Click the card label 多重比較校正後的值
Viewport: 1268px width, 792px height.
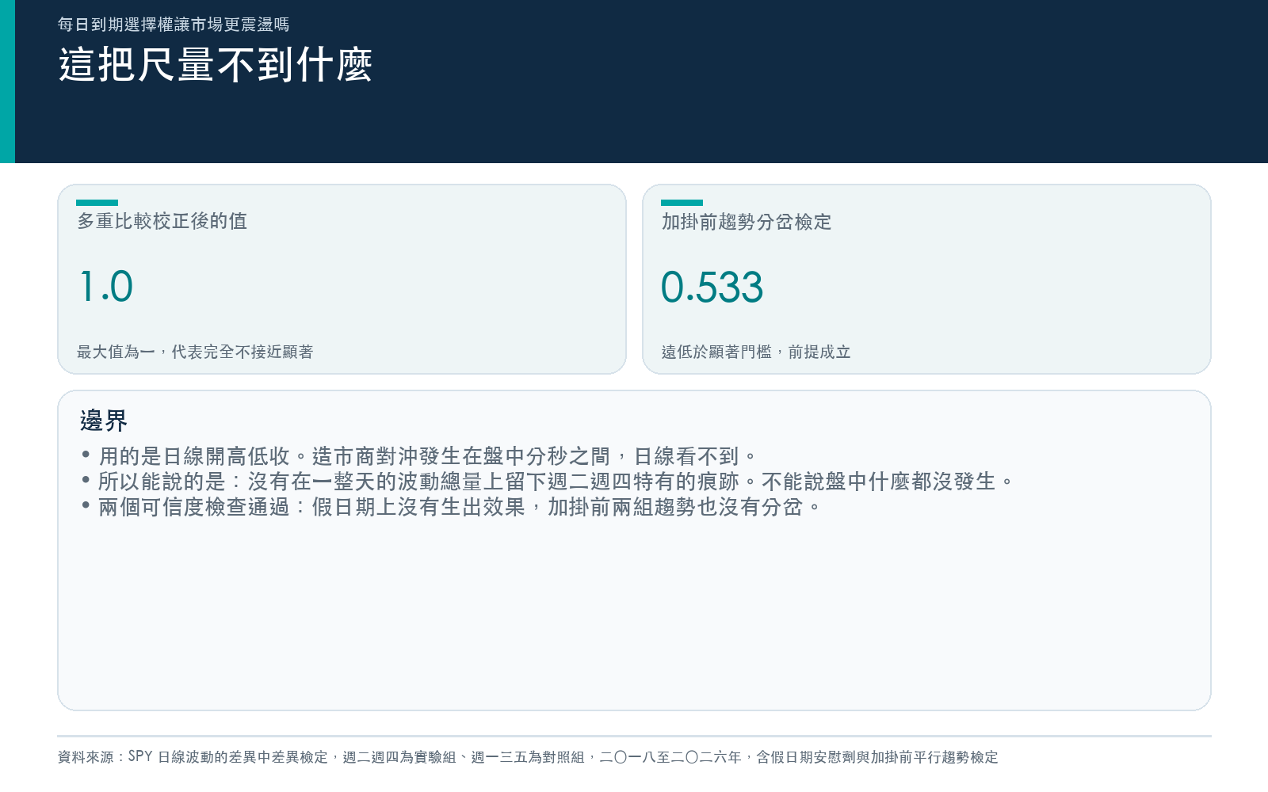[x=162, y=221]
